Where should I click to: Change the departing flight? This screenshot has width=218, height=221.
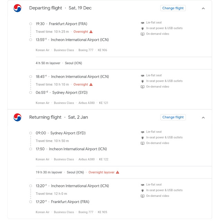(x=173, y=8)
